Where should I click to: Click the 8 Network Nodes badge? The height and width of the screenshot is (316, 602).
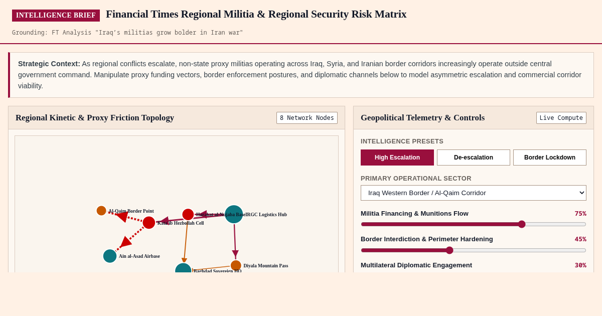click(307, 118)
